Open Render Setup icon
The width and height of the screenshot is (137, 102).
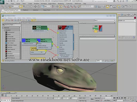pyautogui.click(x=123, y=7)
